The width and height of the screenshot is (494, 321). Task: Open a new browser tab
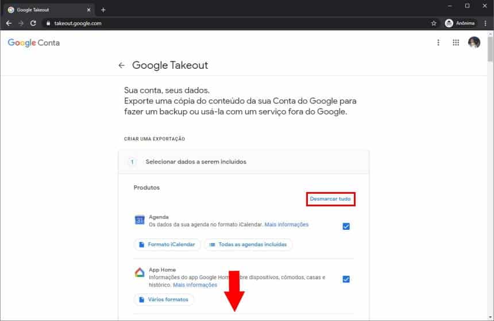coord(103,10)
